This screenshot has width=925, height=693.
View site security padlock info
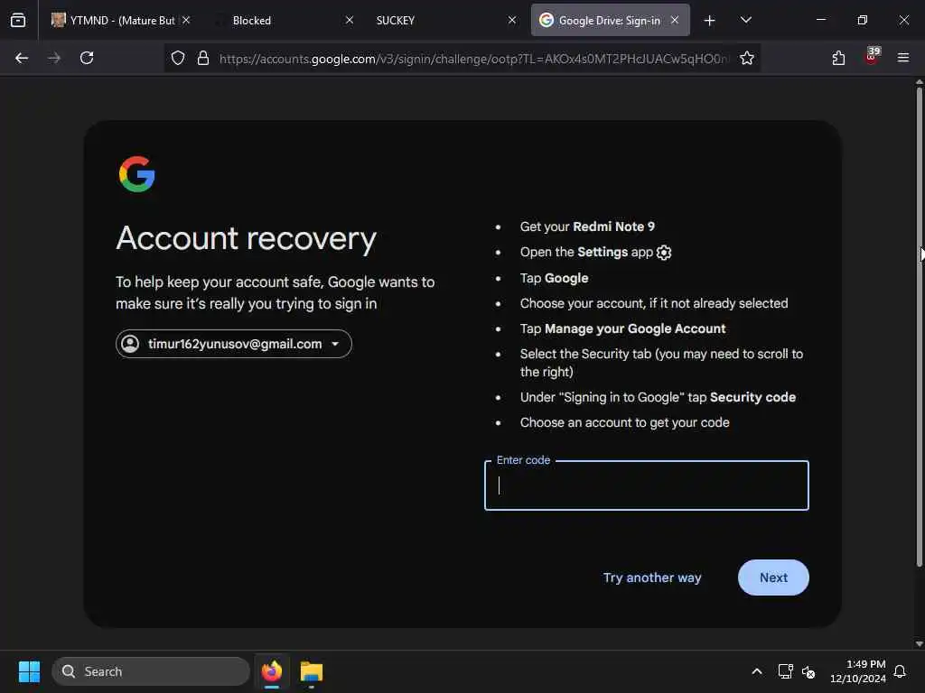click(x=203, y=58)
